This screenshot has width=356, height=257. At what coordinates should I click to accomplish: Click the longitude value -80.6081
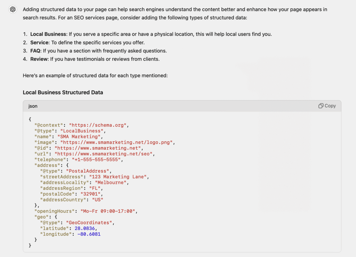pyautogui.click(x=89, y=234)
